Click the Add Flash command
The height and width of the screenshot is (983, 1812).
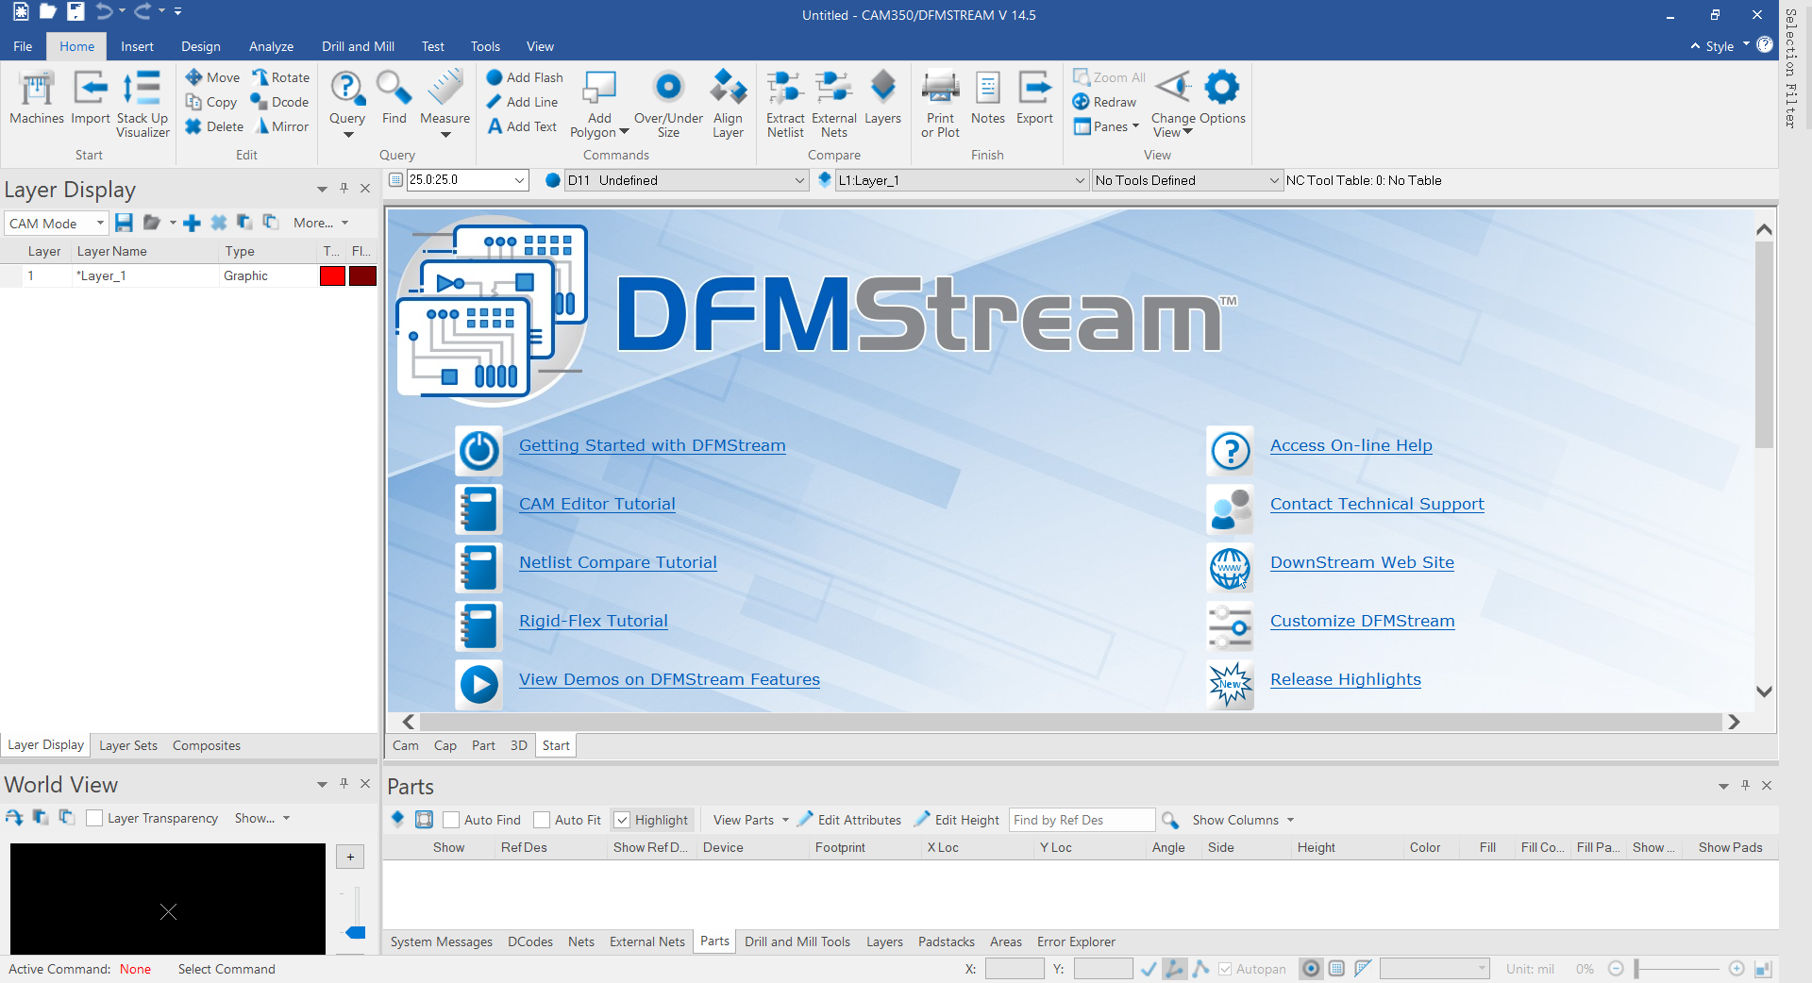tap(524, 77)
